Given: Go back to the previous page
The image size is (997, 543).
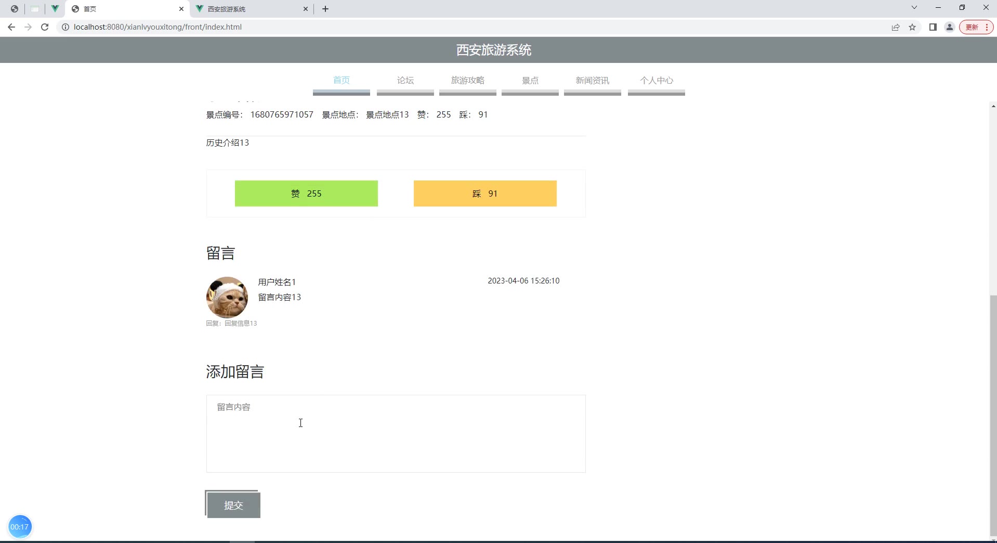Looking at the screenshot, I should pos(11,27).
